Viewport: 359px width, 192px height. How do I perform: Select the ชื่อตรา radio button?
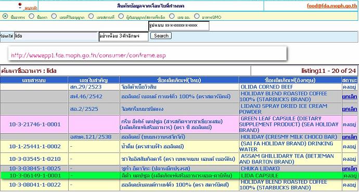tap(32, 16)
